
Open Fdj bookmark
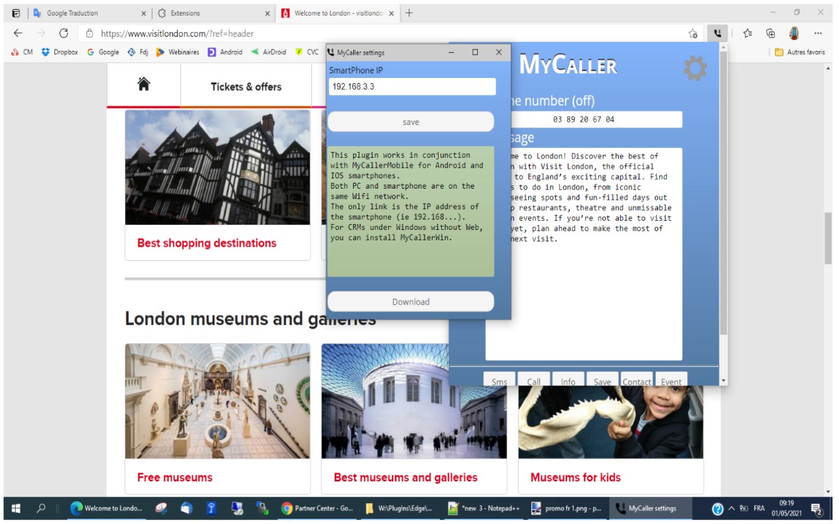(x=138, y=52)
